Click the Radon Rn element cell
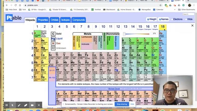197x111 pixels. pyautogui.click(x=163, y=70)
